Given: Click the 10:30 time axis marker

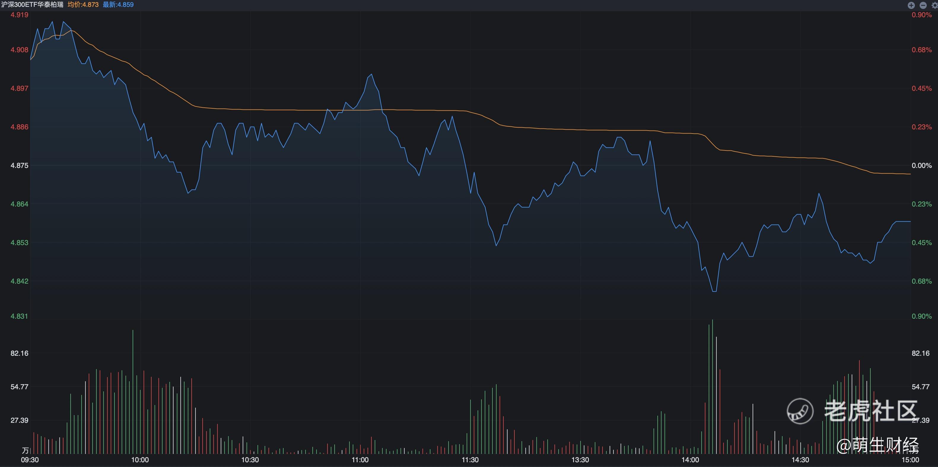Looking at the screenshot, I should 250,460.
